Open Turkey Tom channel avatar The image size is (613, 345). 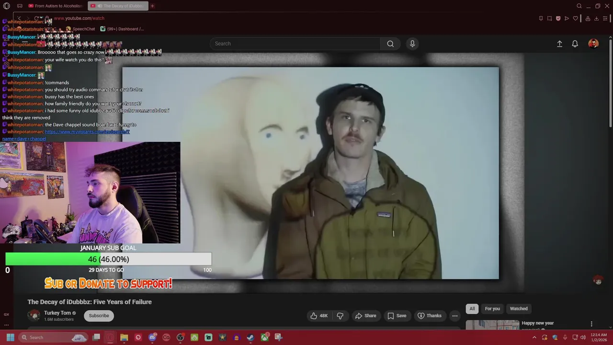click(34, 315)
